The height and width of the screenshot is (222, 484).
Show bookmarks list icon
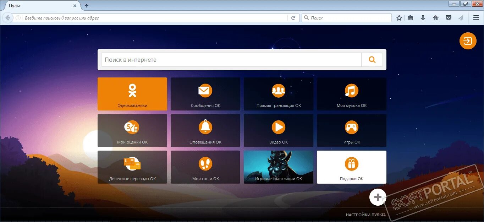410,18
